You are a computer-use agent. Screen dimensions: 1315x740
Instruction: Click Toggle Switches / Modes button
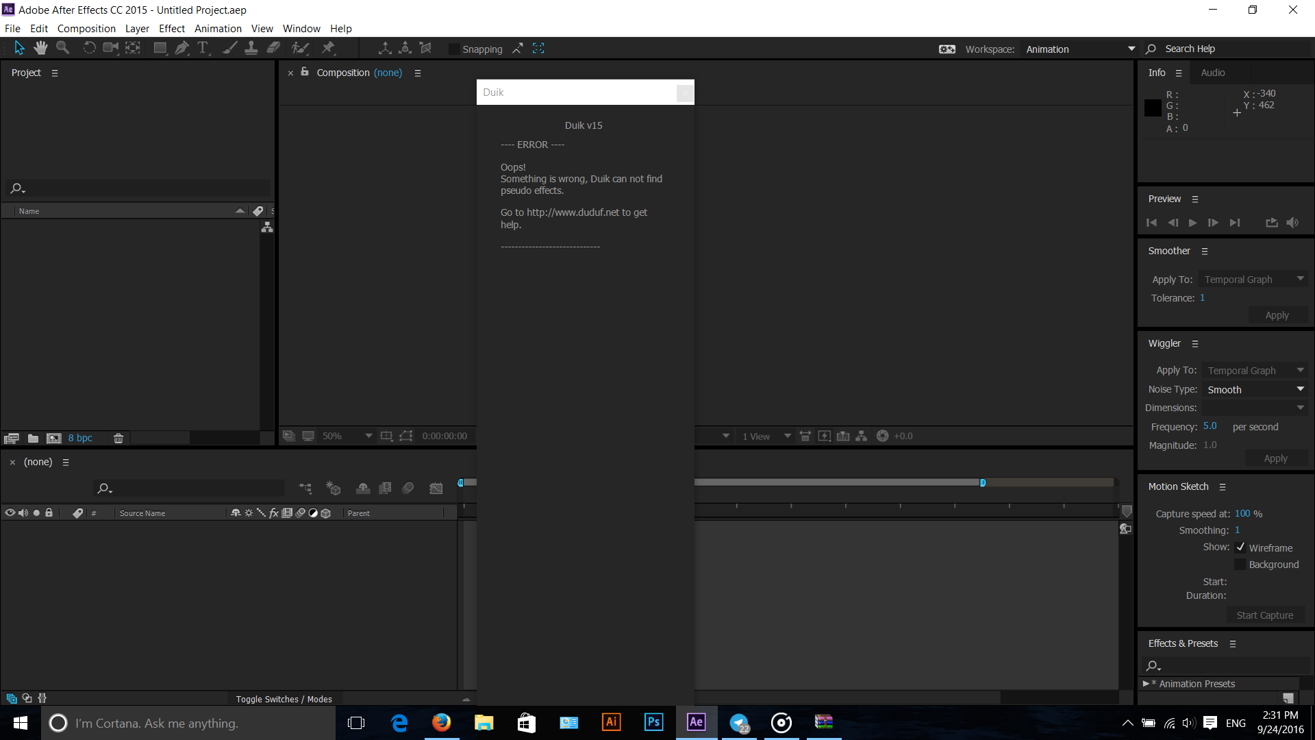click(x=284, y=699)
